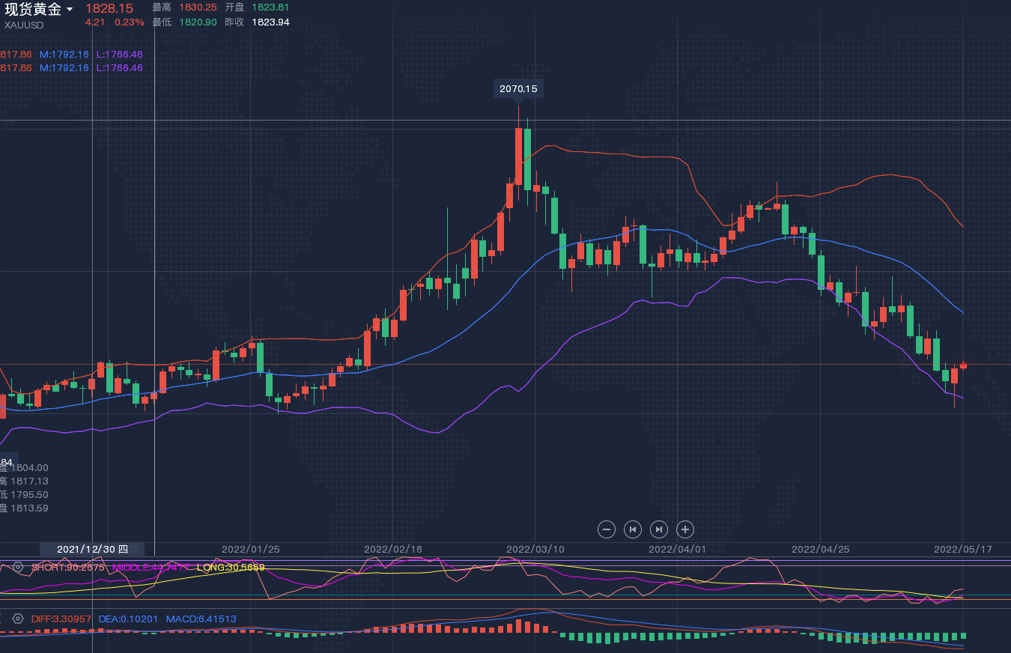Click the skip-to-previous arrow chart button
The image size is (1011, 653).
(x=633, y=529)
